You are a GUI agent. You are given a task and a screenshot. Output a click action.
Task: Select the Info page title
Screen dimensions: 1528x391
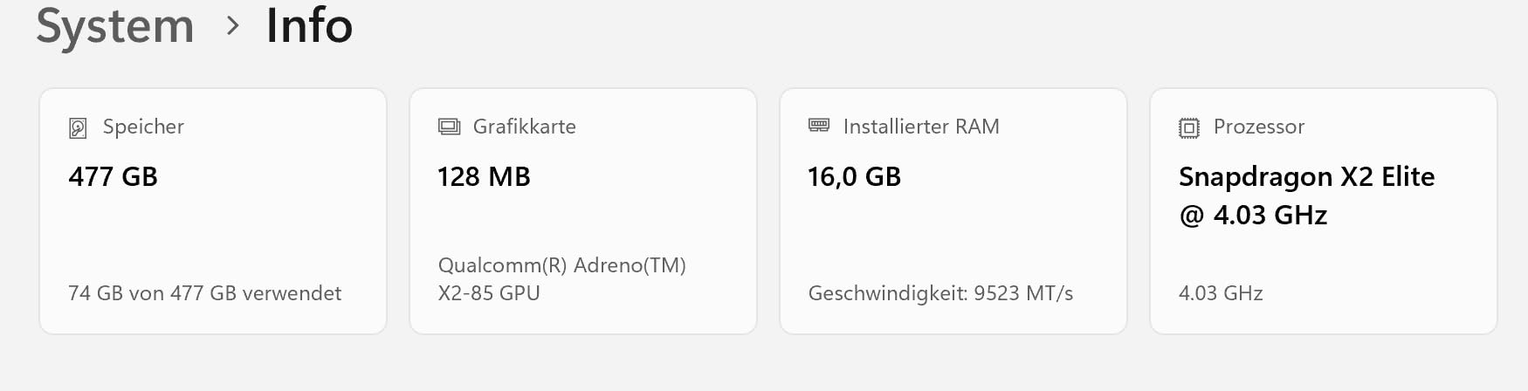[309, 25]
